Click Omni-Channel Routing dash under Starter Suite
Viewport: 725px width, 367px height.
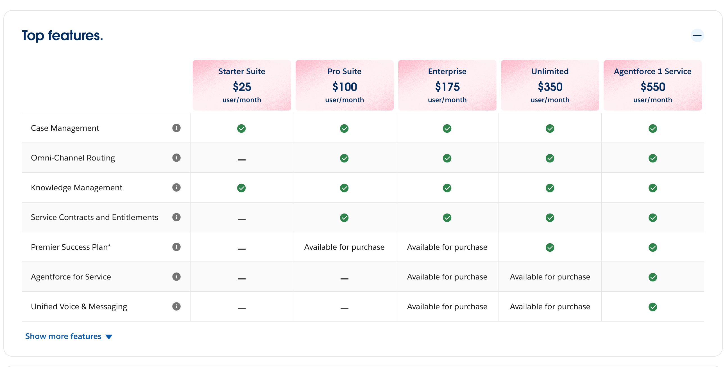pos(241,160)
